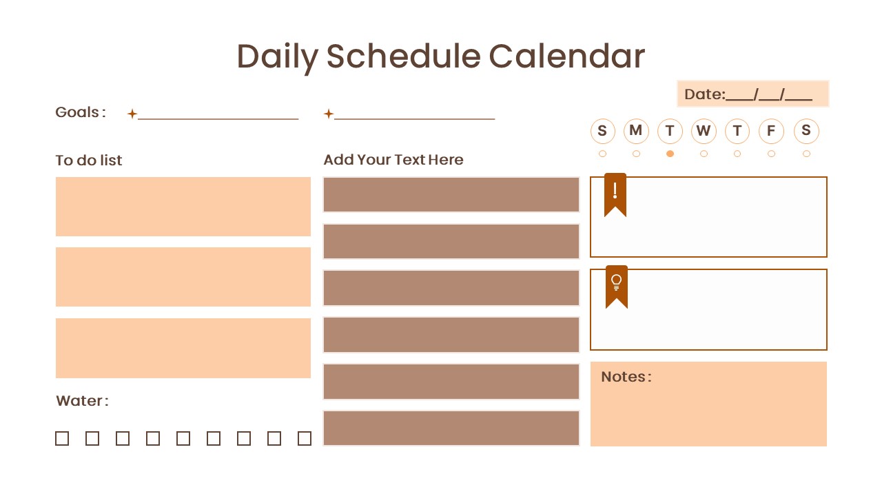The width and height of the screenshot is (882, 496).
Task: Select the filled dot under Tuesday
Action: (x=670, y=154)
